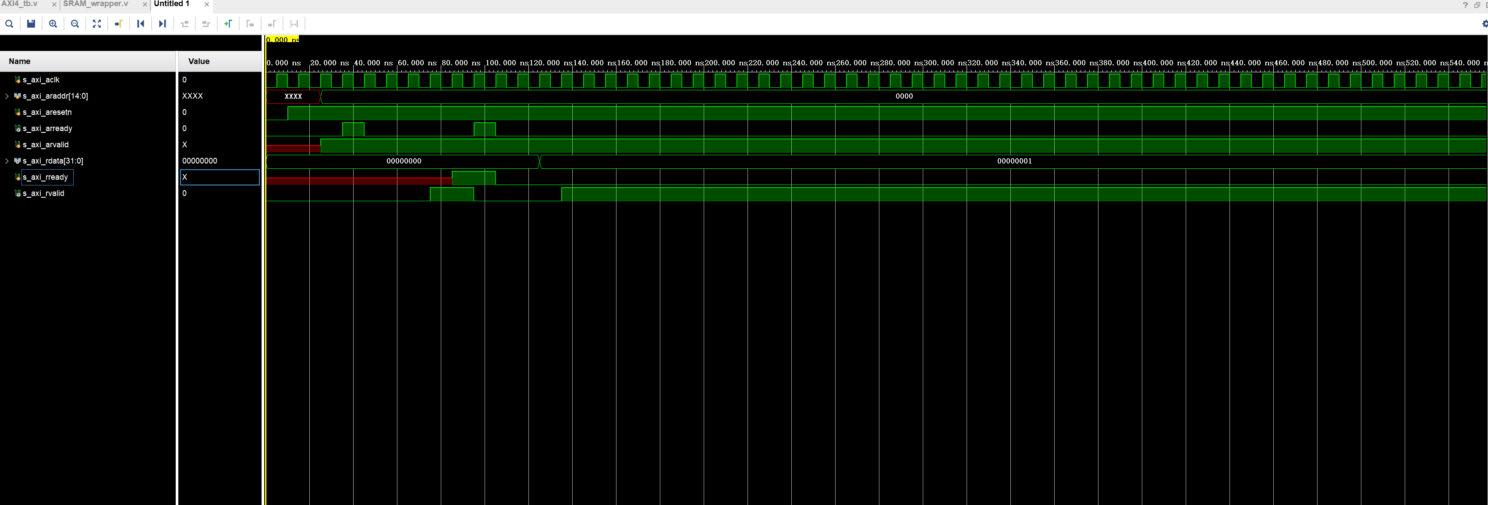Zoom in on the waveform
This screenshot has width=1488, height=505.
pyautogui.click(x=53, y=24)
